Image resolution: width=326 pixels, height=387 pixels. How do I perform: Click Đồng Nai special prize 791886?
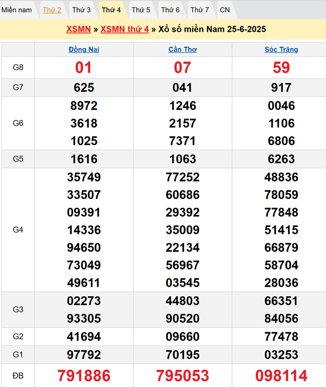(84, 376)
